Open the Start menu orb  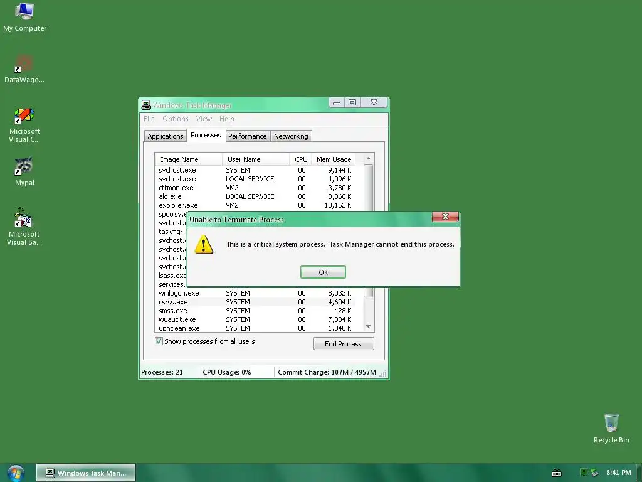tap(16, 473)
